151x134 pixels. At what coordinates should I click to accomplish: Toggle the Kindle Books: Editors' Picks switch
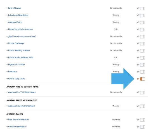pos(143,58)
